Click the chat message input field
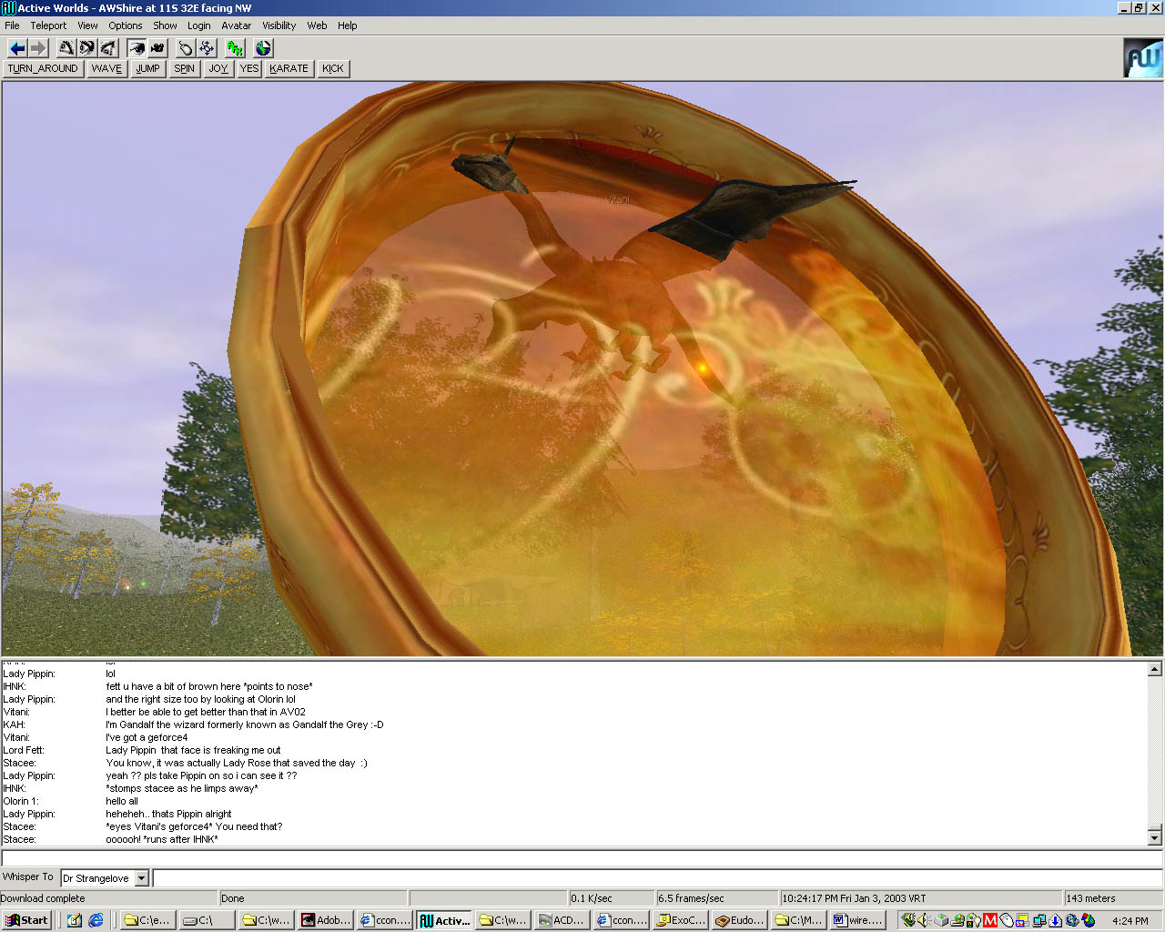 click(x=582, y=858)
